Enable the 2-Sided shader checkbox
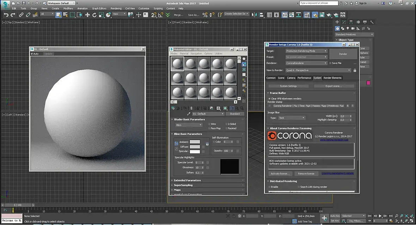 click(x=226, y=124)
